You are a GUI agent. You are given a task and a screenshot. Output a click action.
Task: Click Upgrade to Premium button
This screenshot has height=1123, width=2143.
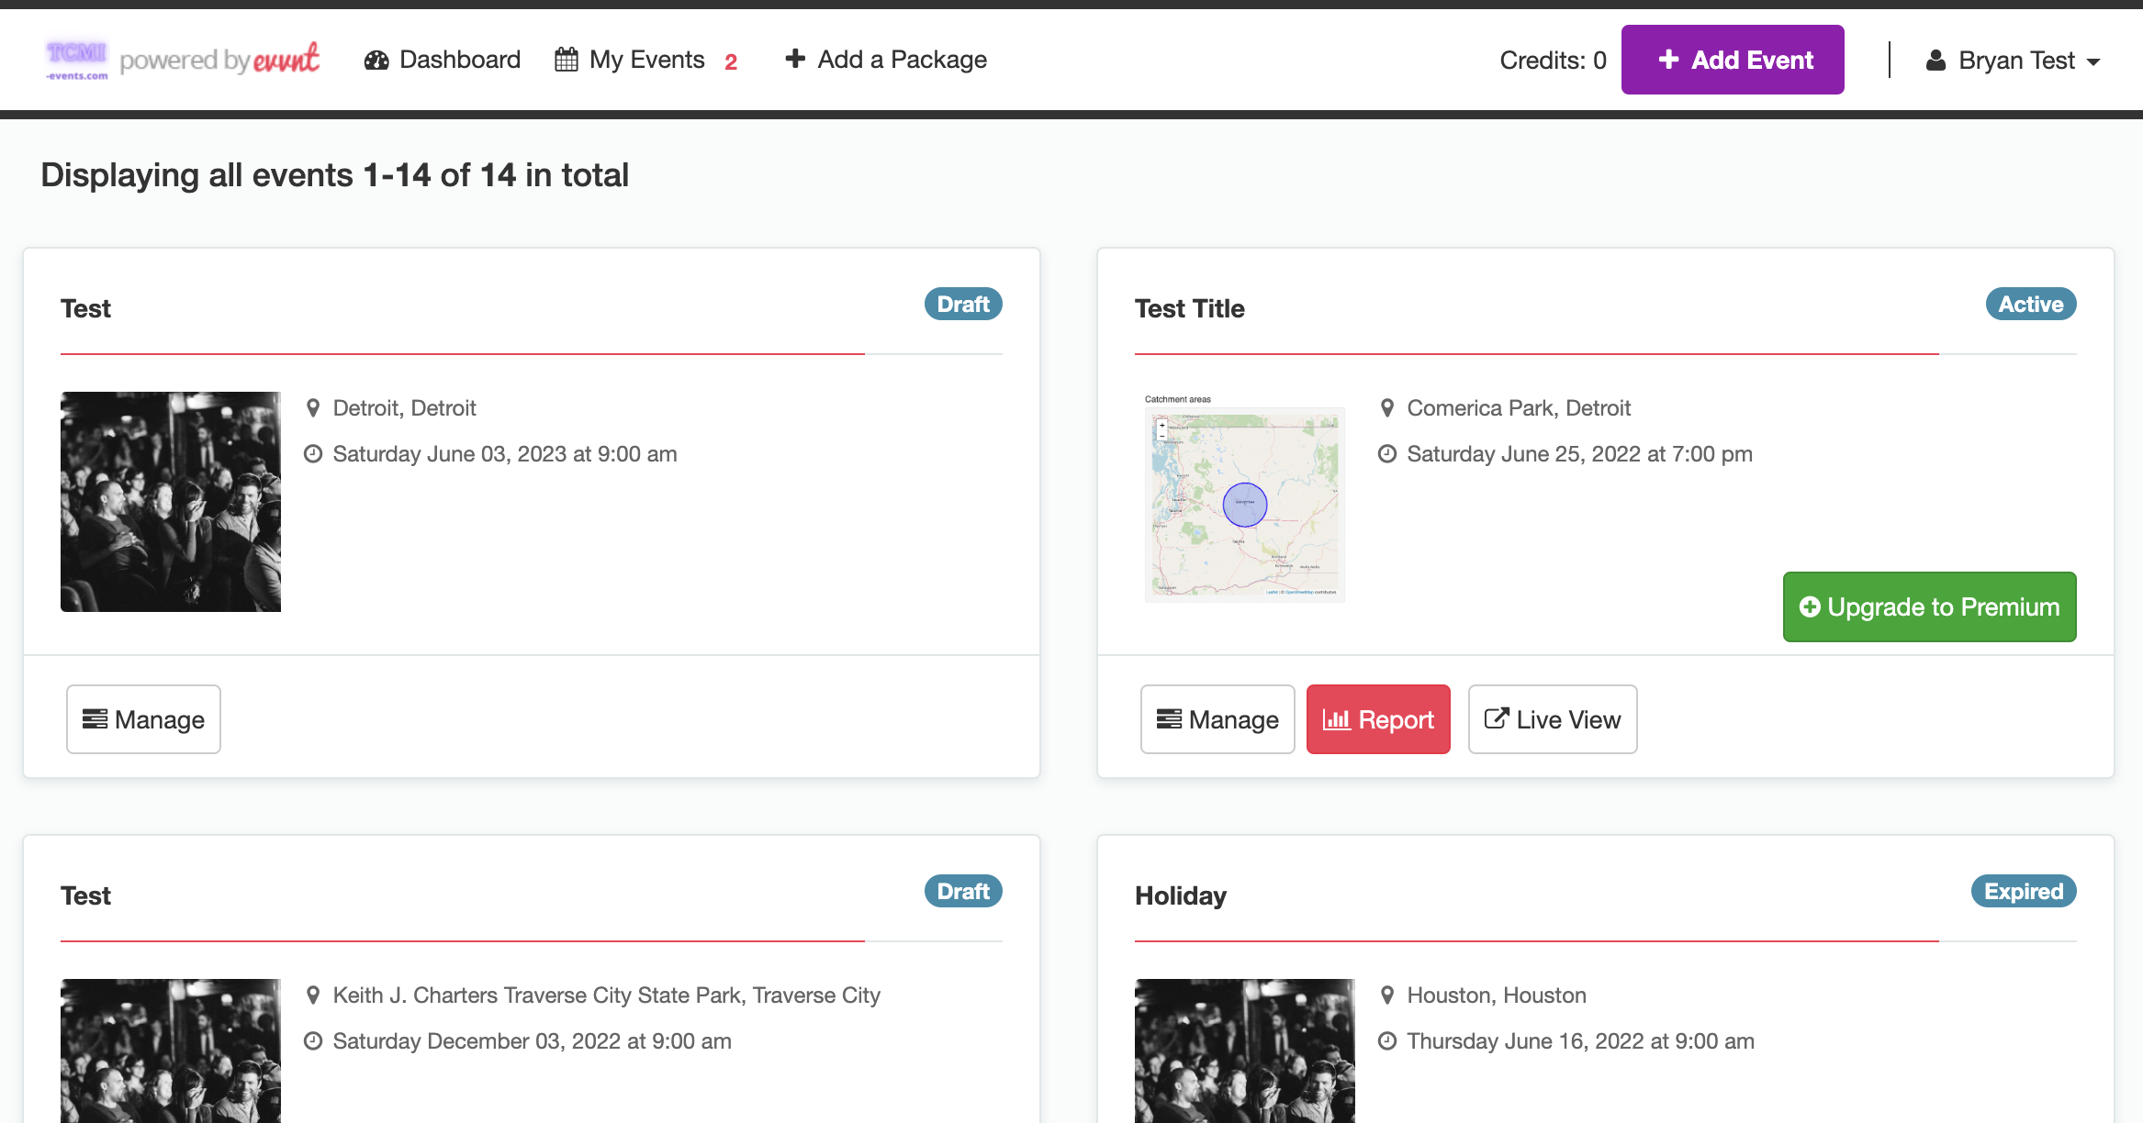pyautogui.click(x=1930, y=606)
